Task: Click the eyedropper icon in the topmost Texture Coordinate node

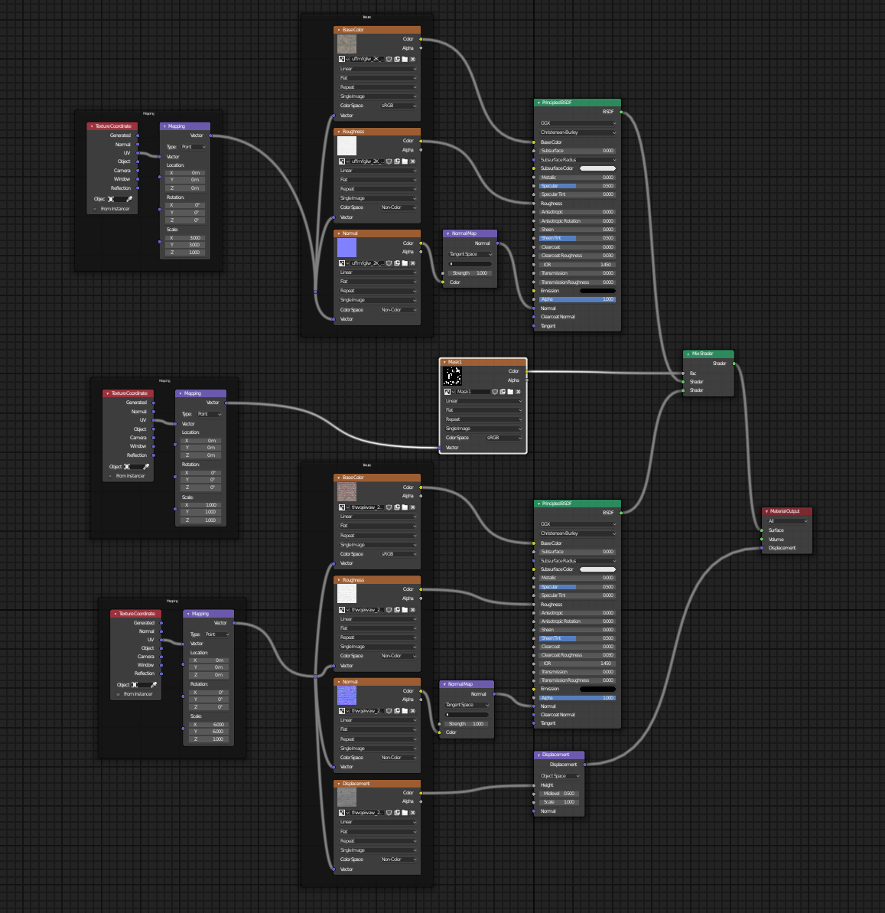Action: (129, 199)
